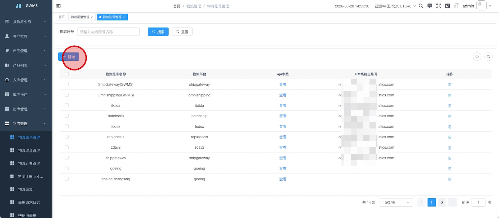The width and height of the screenshot is (499, 218).
Task: Expand the 客户管理 sidebar menu
Action: point(26,36)
